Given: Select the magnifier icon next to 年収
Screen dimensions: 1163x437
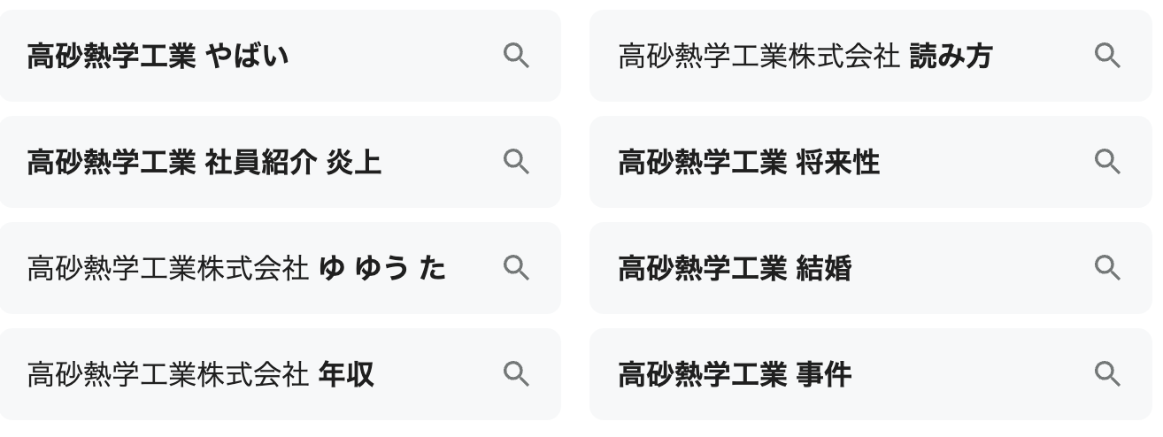Looking at the screenshot, I should coord(516,374).
